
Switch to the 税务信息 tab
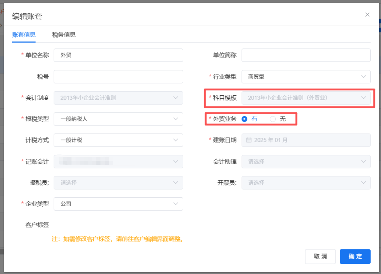coord(64,35)
